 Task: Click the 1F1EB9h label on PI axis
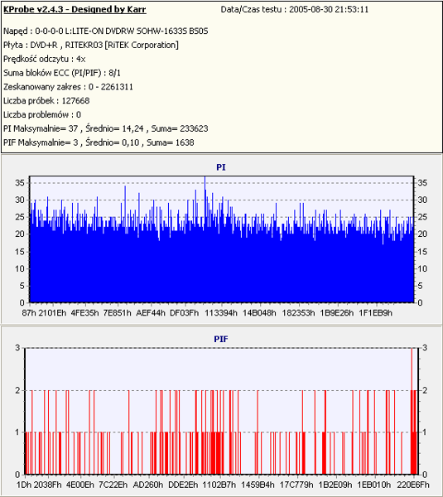[375, 313]
